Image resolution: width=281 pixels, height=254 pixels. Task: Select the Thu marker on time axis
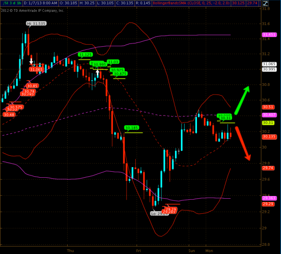[x=70, y=251]
